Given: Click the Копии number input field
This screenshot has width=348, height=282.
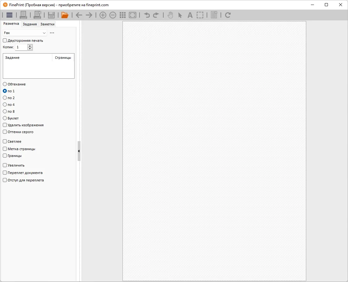Looking at the screenshot, I should 21,47.
